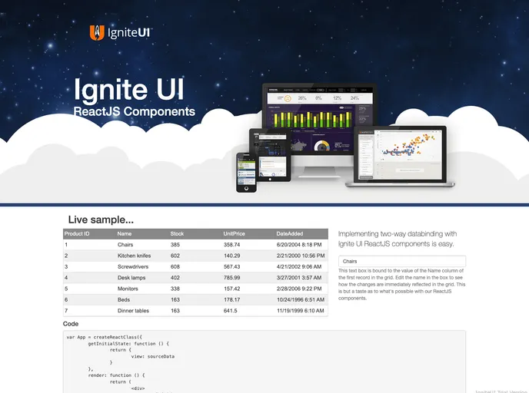Image resolution: width=529 pixels, height=393 pixels.
Task: Click the Ignite UI hero title
Action: pos(129,90)
